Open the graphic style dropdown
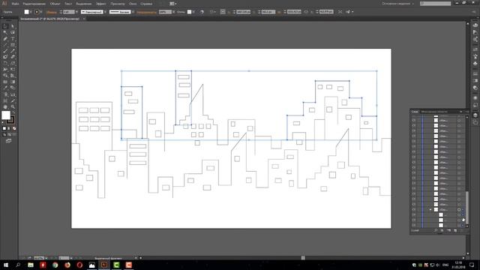The height and width of the screenshot is (270, 480). 193,12
